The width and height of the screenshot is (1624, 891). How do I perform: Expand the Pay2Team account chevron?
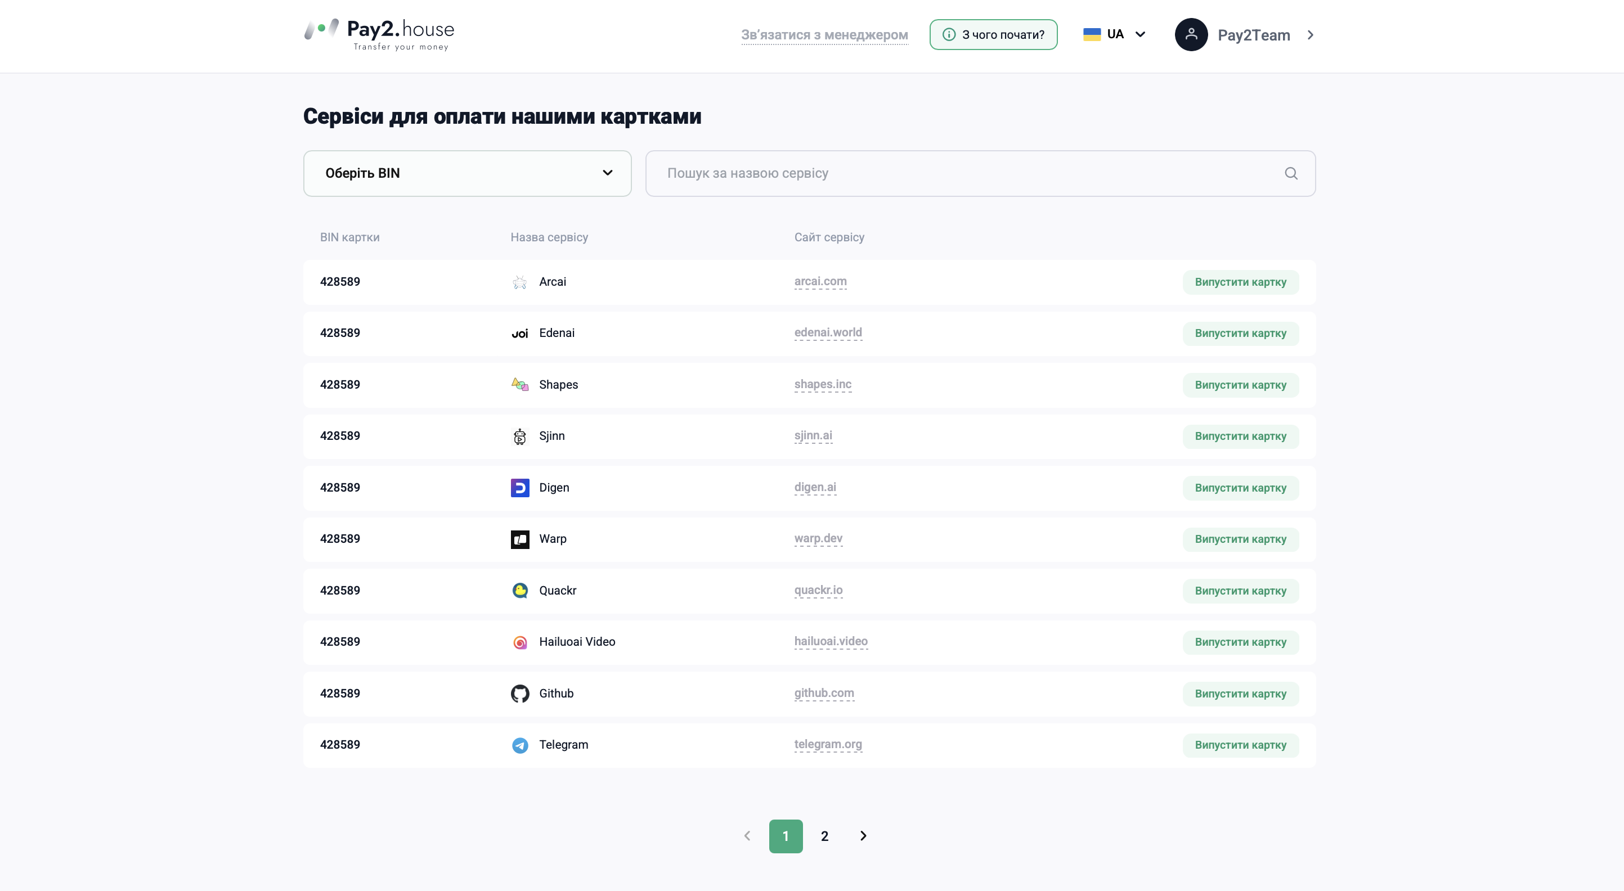tap(1311, 35)
